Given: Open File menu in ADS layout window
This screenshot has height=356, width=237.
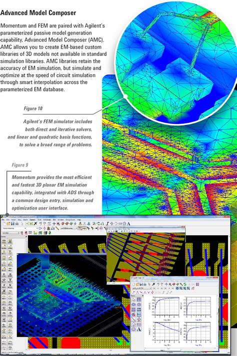Looking at the screenshot, I should click(x=3, y=220).
